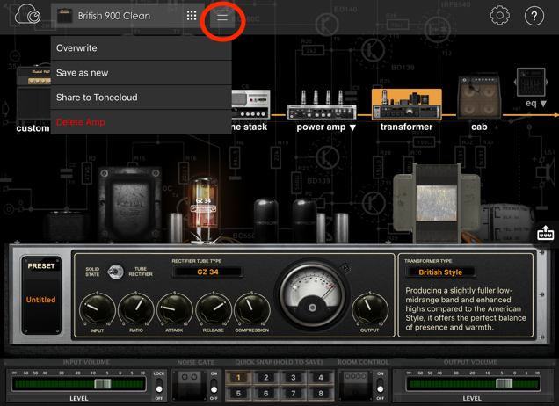This screenshot has width=559, height=406.
Task: Click the British 900 Clean amp thumbnail
Action: 64,16
